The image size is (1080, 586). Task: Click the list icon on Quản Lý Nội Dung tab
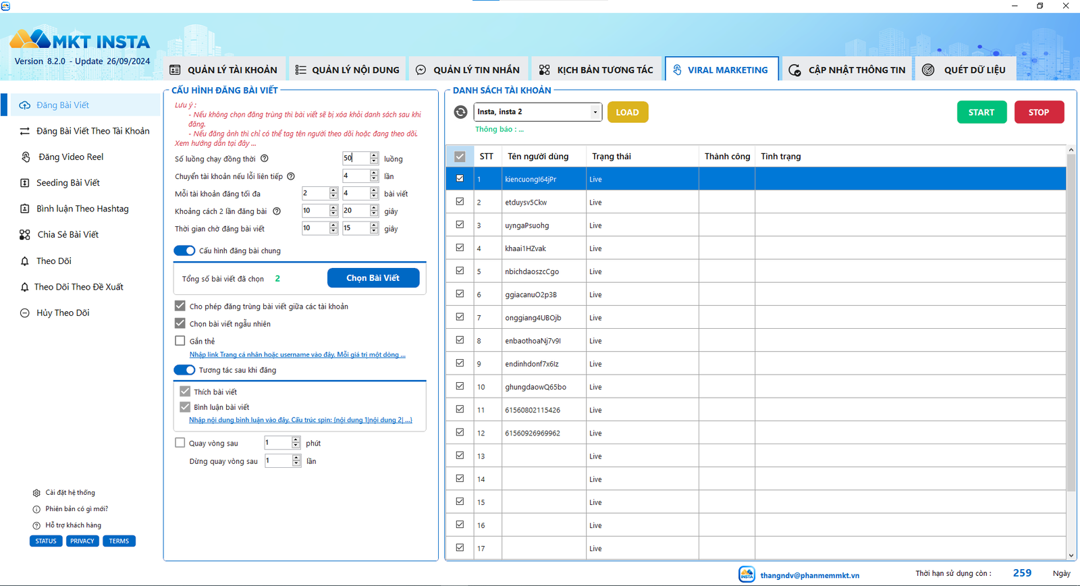[300, 70]
